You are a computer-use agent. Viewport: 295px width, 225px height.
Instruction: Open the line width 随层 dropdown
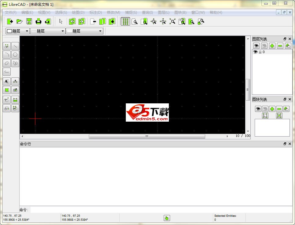pos(48,31)
